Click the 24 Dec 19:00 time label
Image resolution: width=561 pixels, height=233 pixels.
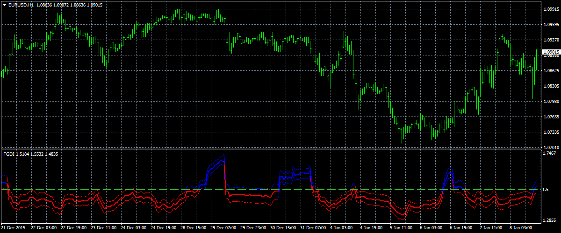point(164,228)
